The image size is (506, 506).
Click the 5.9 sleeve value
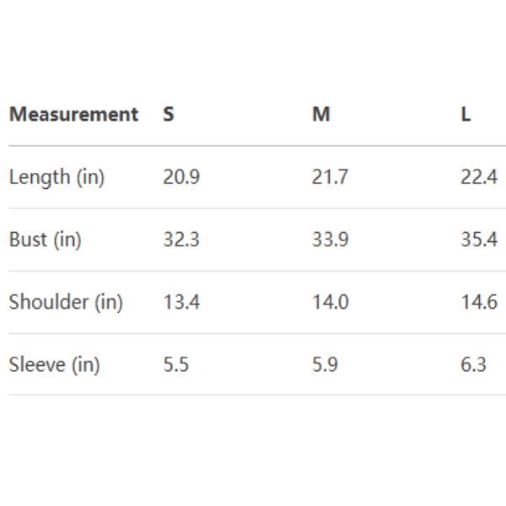click(325, 365)
